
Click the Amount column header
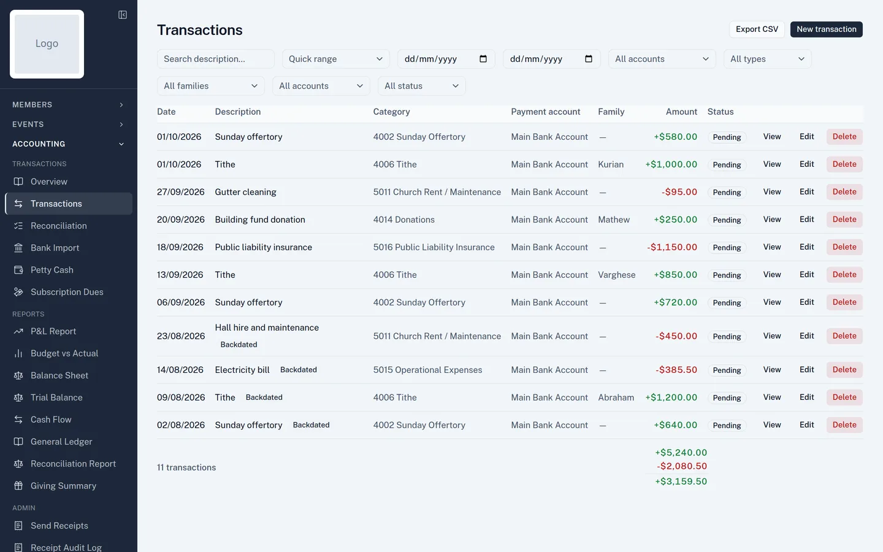pyautogui.click(x=681, y=112)
